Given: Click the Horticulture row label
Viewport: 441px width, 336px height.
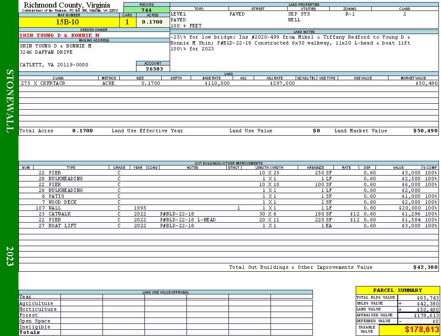Looking at the screenshot, I should point(38,309).
